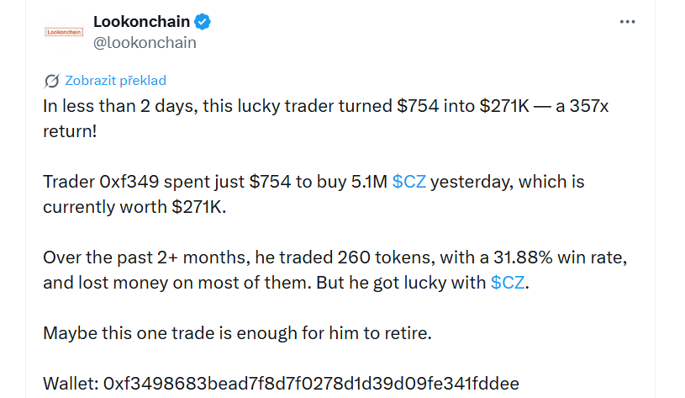Click the full wallet address 0xf3498683bead…
685x398 pixels.
[311, 384]
